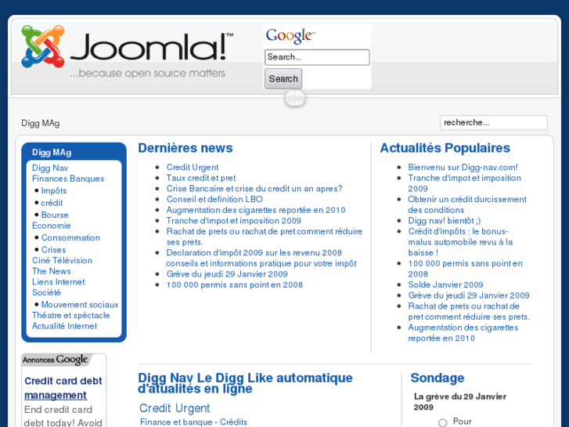Open Finance et banque category link

click(x=176, y=422)
